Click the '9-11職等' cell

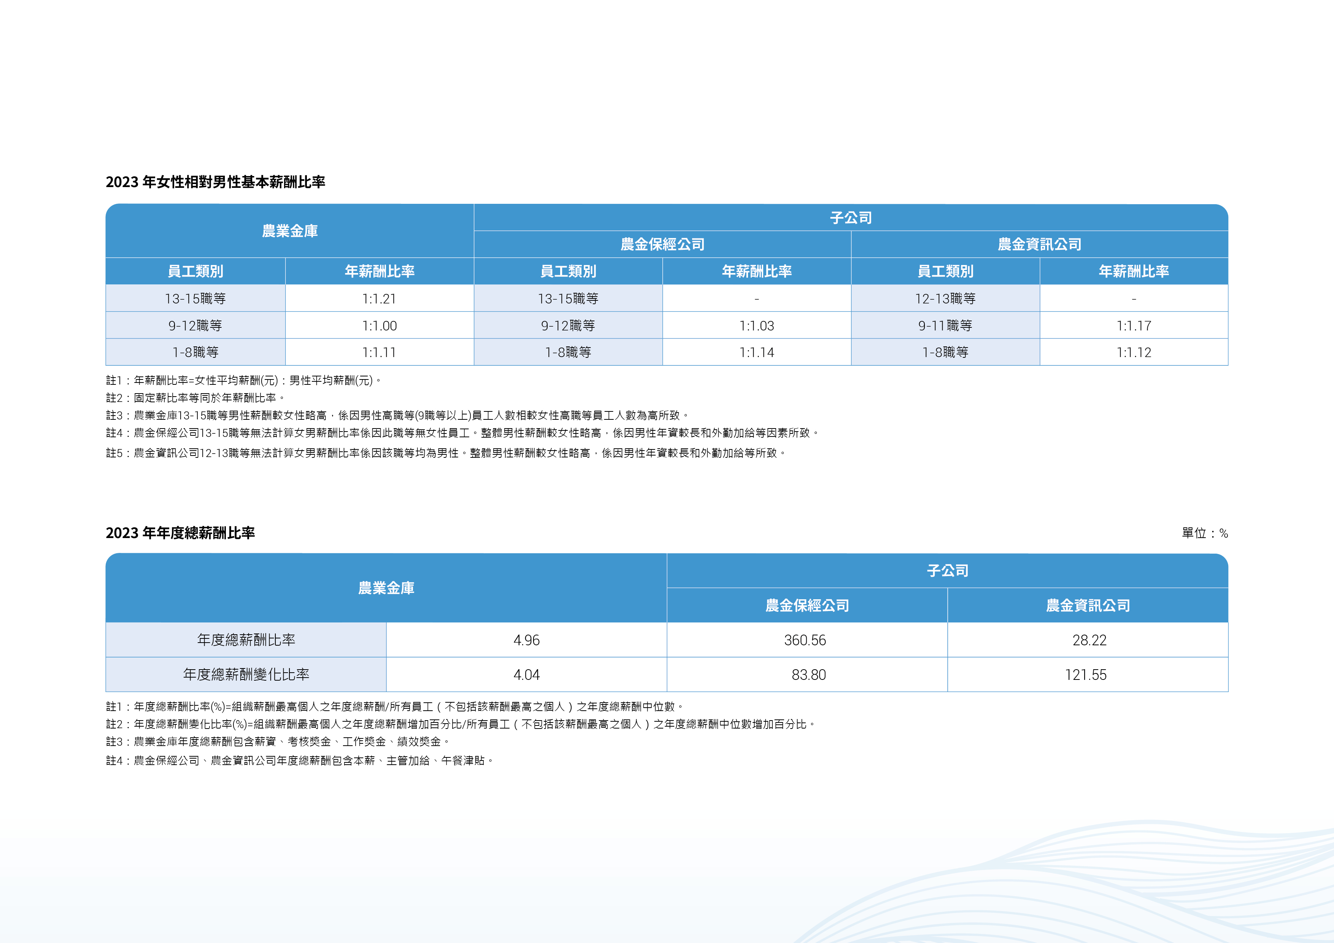[945, 325]
